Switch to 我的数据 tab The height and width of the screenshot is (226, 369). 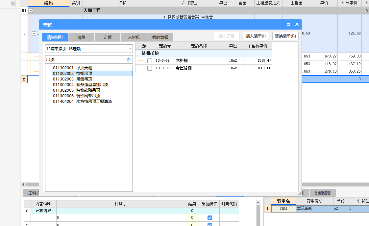[160, 37]
